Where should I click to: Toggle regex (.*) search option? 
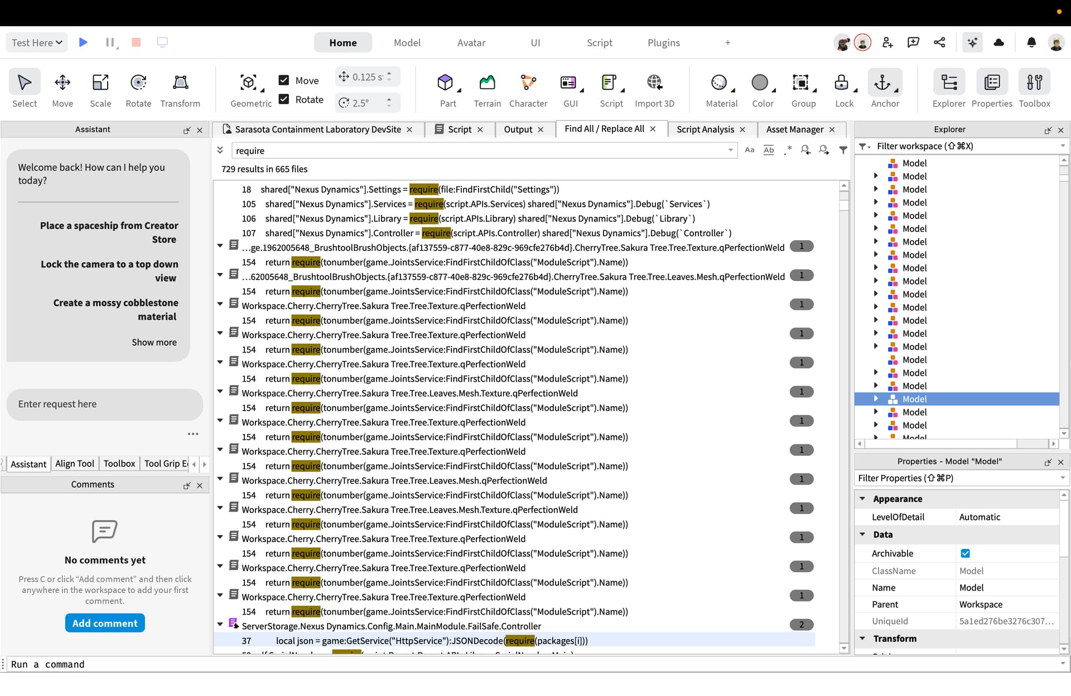tap(788, 149)
